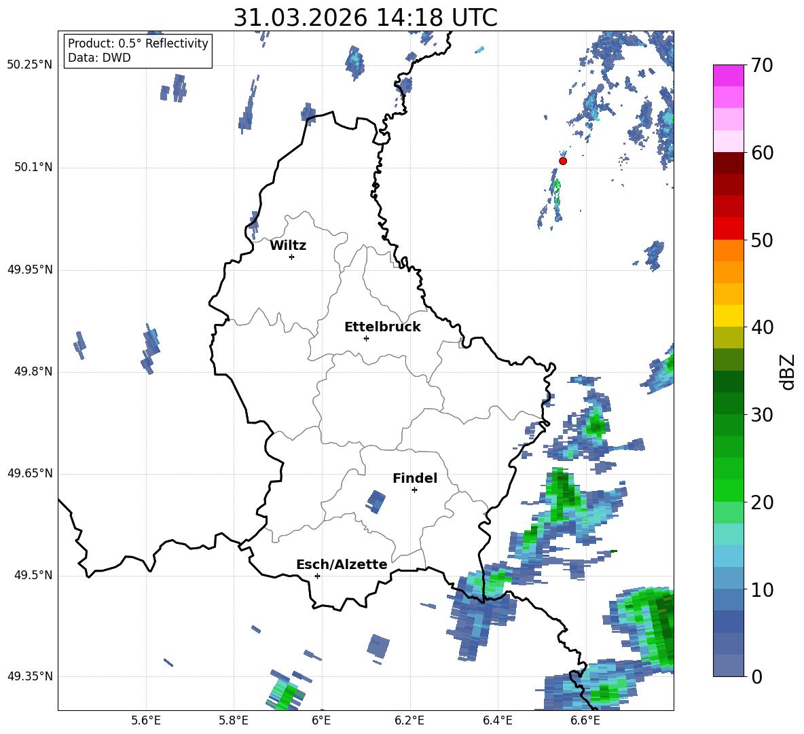Click the Findel station cross marker
804x734 pixels.
(x=414, y=490)
